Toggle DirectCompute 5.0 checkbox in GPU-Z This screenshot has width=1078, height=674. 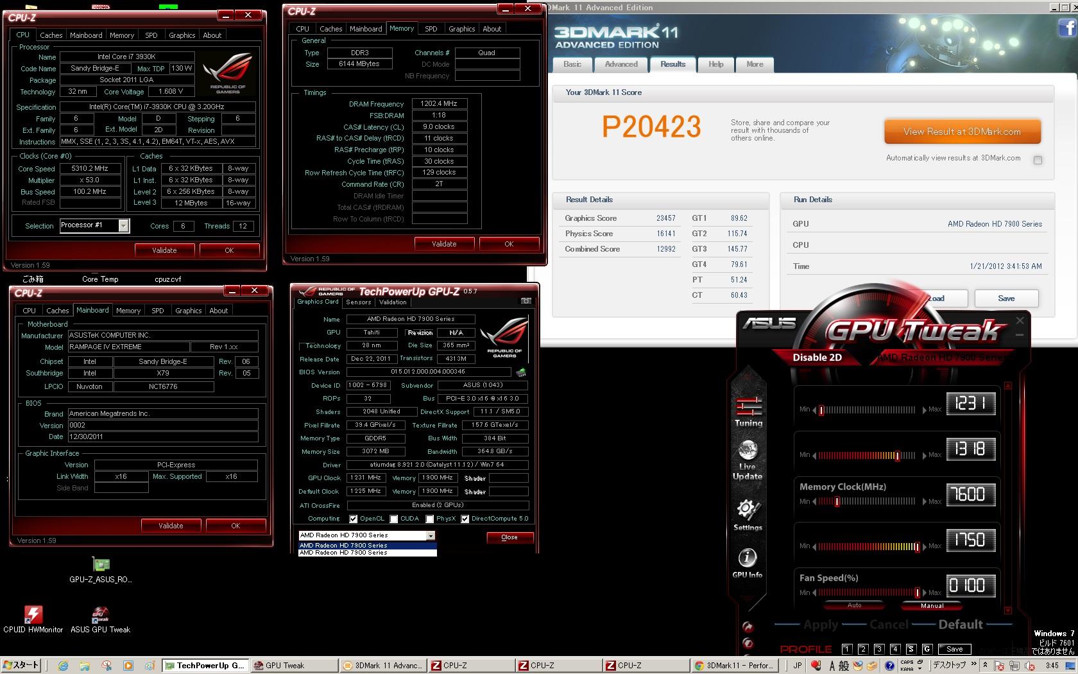465,519
